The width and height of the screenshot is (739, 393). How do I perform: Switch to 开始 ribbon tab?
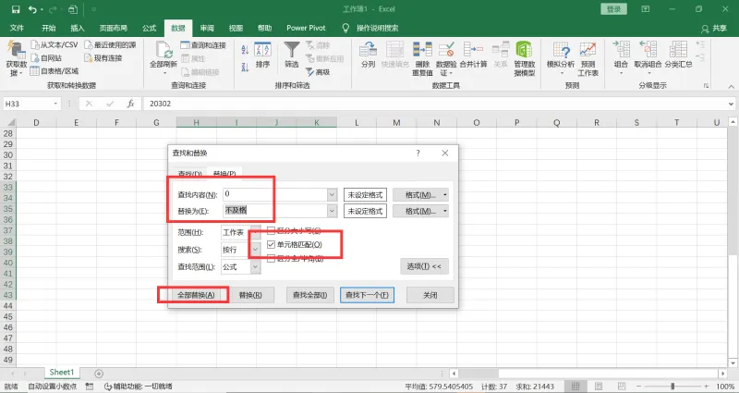(x=49, y=28)
